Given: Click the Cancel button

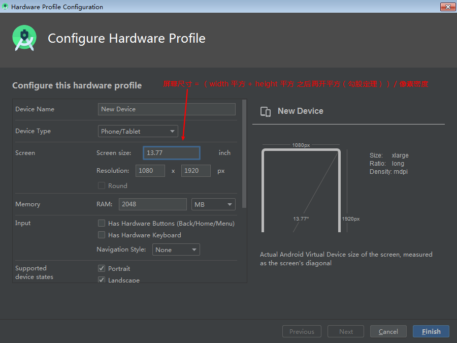Looking at the screenshot, I should coord(388,331).
